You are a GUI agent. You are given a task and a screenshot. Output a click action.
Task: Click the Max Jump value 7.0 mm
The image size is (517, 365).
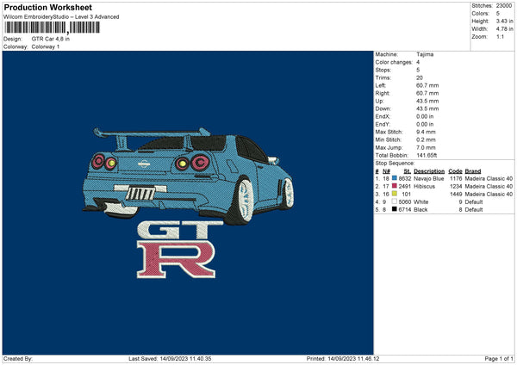[426, 147]
